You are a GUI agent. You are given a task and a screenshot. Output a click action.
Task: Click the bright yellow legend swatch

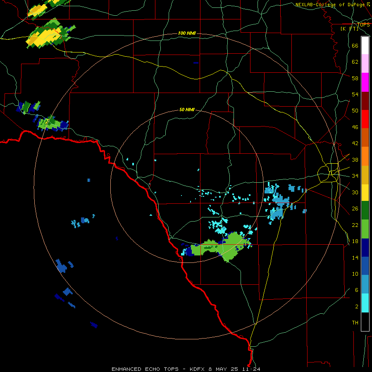point(365,192)
